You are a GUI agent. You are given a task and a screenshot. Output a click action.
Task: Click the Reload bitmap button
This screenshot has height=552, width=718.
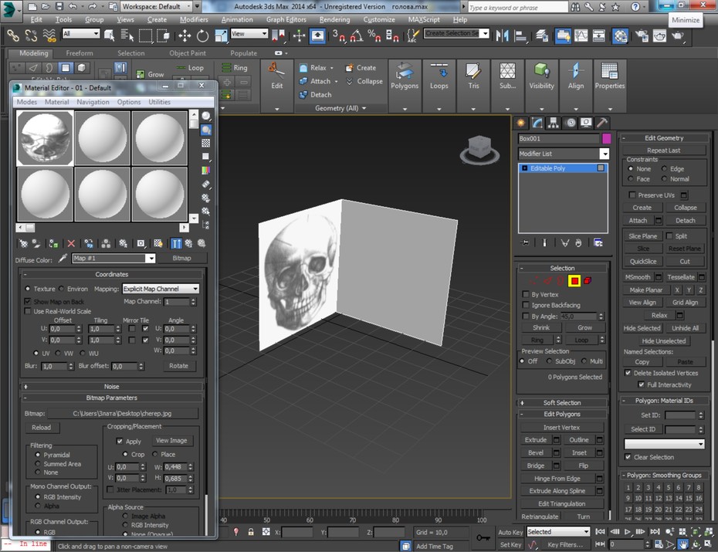click(41, 428)
